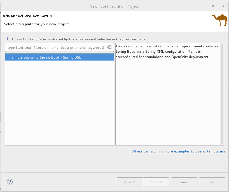Open the more template examples link
Viewport: 229px width, 192px height.
pyautogui.click(x=178, y=151)
